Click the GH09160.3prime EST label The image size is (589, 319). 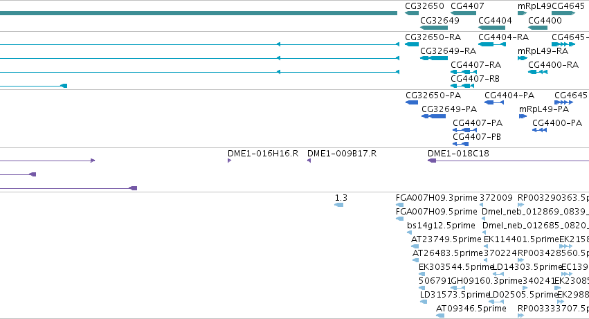[x=486, y=281]
